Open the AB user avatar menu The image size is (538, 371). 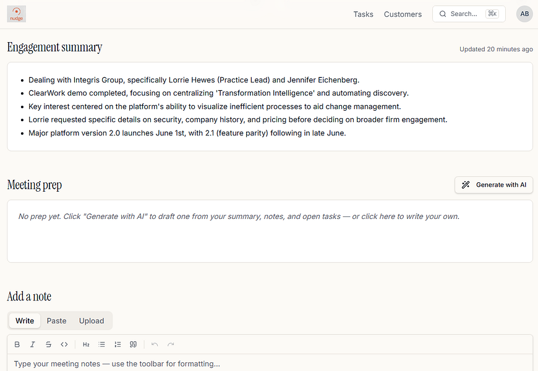[524, 14]
